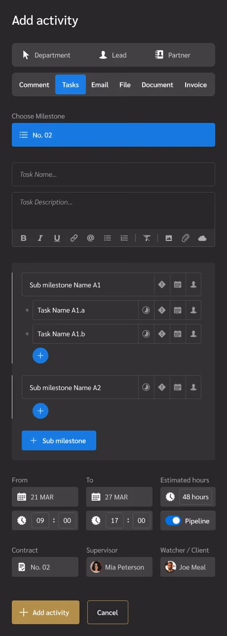Open the Contract No. 02 selector
Image resolution: width=227 pixels, height=636 pixels.
(45, 567)
